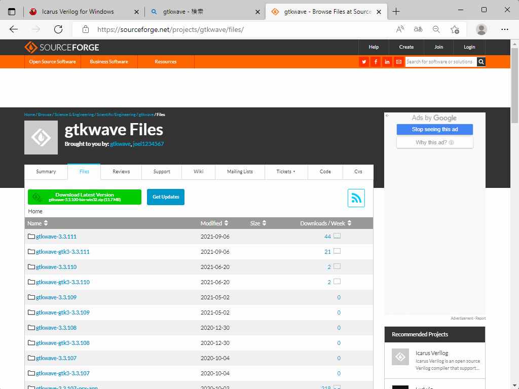This screenshot has width=519, height=389.
Task: Open the browser profile avatar
Action: tap(481, 29)
